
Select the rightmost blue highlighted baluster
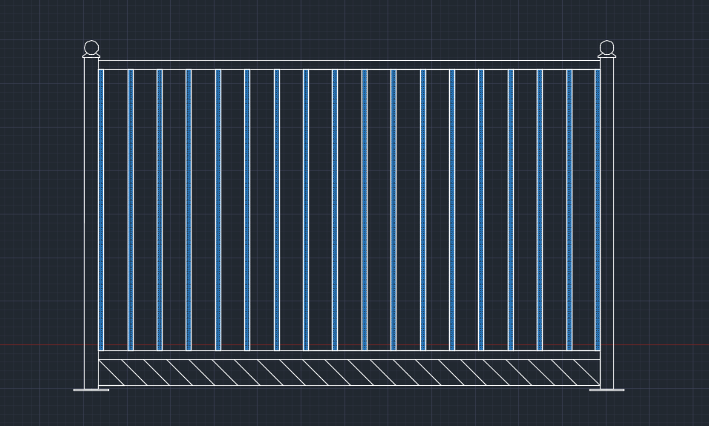pyautogui.click(x=597, y=208)
